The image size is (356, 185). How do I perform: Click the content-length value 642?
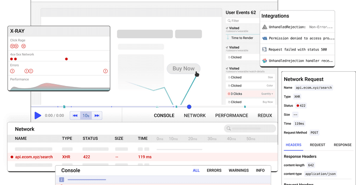coord(311,165)
